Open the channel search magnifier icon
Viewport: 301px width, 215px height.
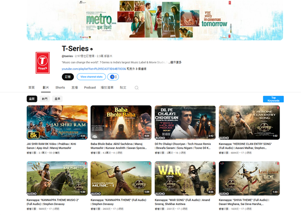[137, 88]
